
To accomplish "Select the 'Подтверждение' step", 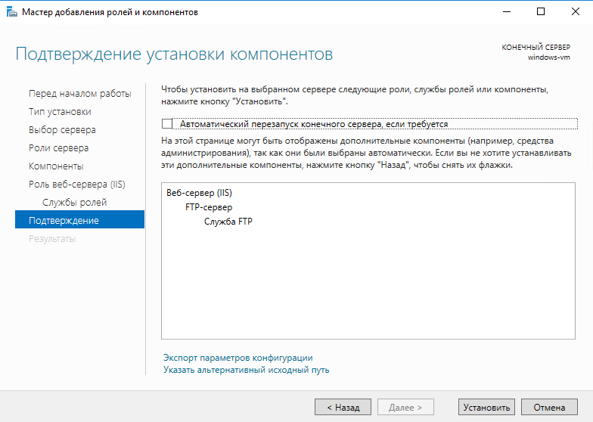I will tap(80, 219).
